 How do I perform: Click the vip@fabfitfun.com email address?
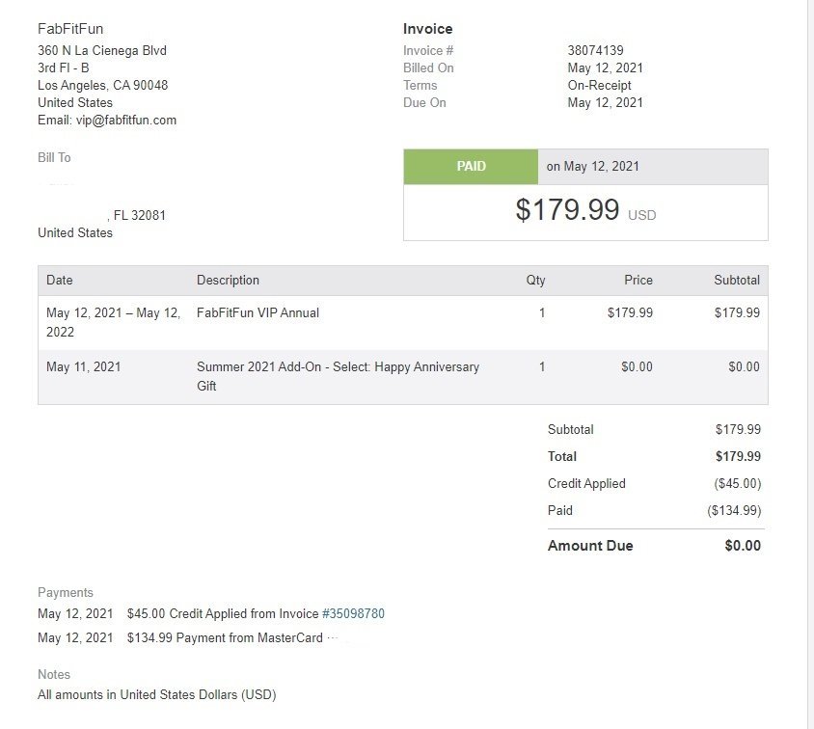coord(126,121)
